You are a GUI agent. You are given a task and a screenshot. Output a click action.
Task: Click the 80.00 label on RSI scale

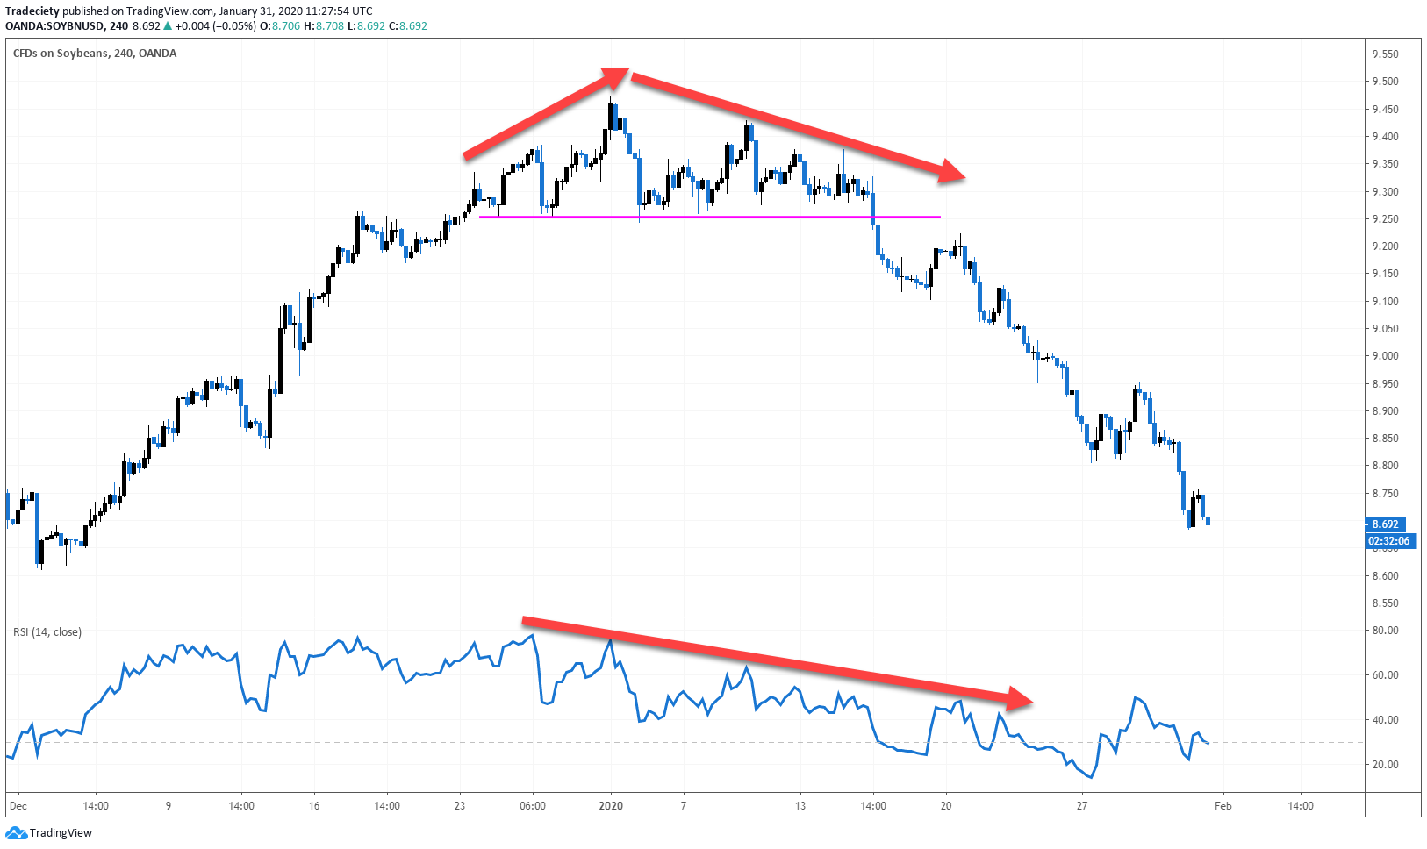(1385, 631)
